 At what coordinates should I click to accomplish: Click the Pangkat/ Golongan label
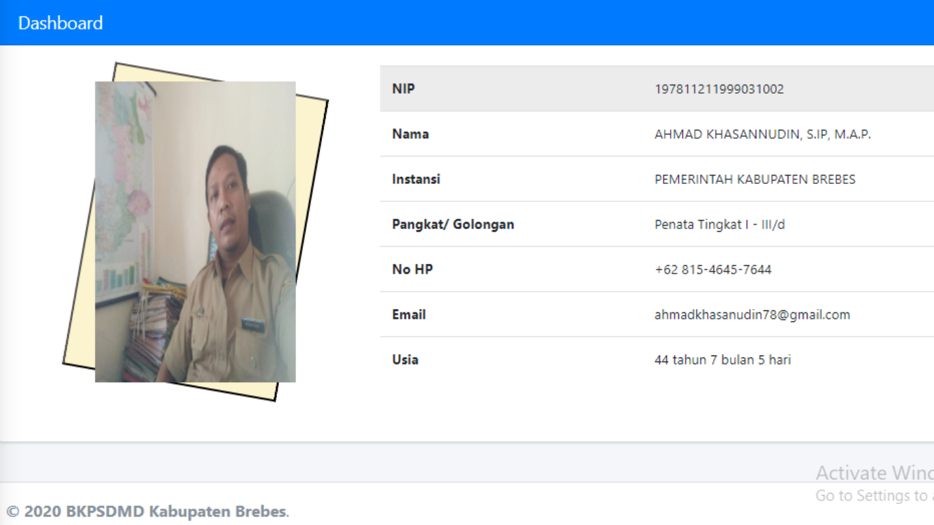pos(453,224)
